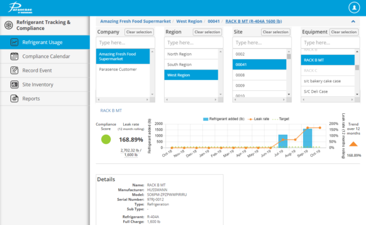Focus the Company search field
The height and width of the screenshot is (225, 366).
click(x=125, y=43)
